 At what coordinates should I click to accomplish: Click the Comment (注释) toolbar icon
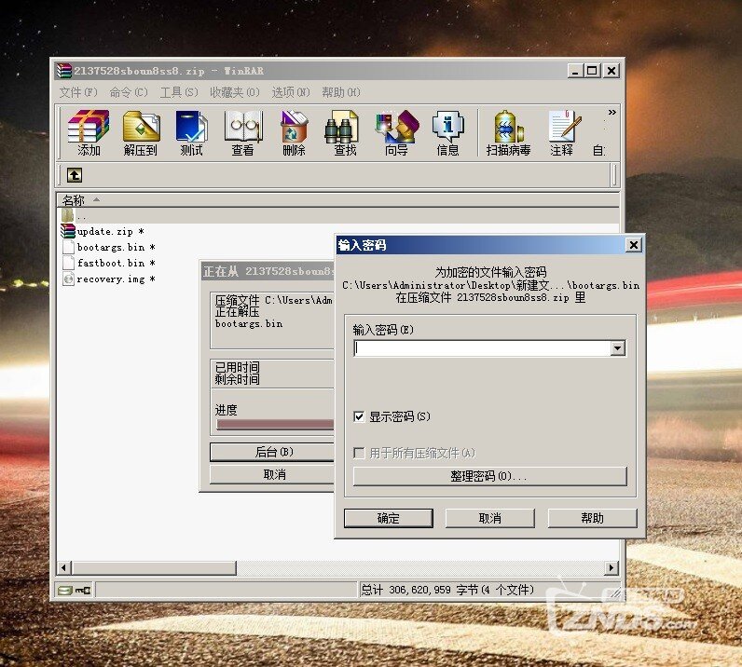(563, 132)
